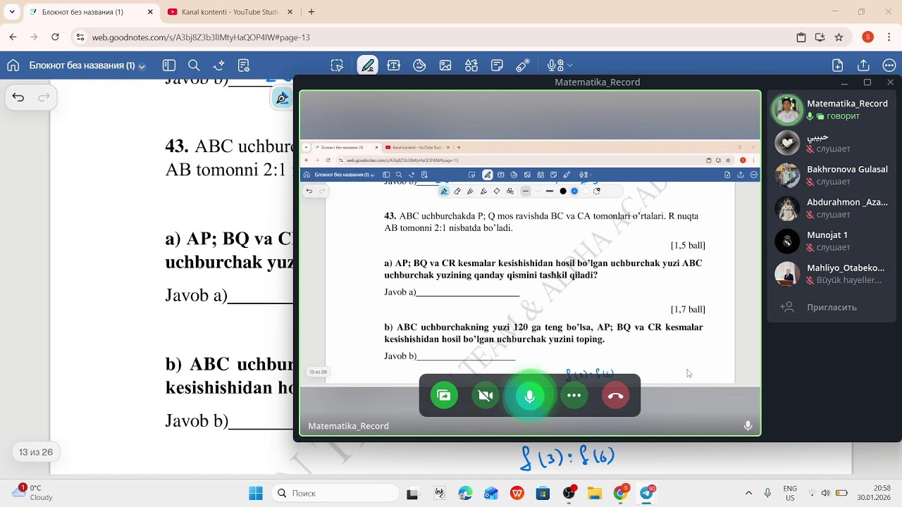Screen dimensions: 902x507
Task: Hang up the Matematika_Record call
Action: coord(615,396)
